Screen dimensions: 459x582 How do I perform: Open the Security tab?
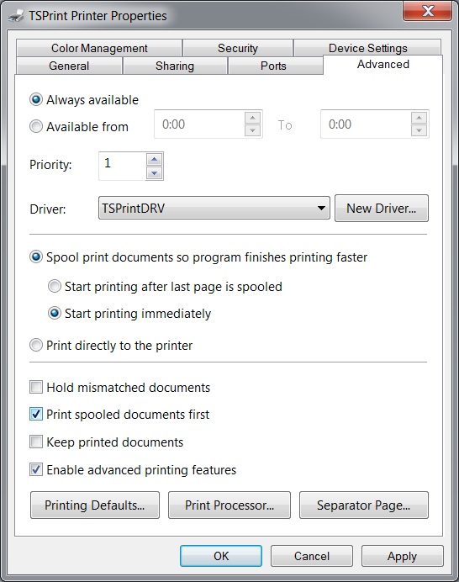(x=237, y=48)
